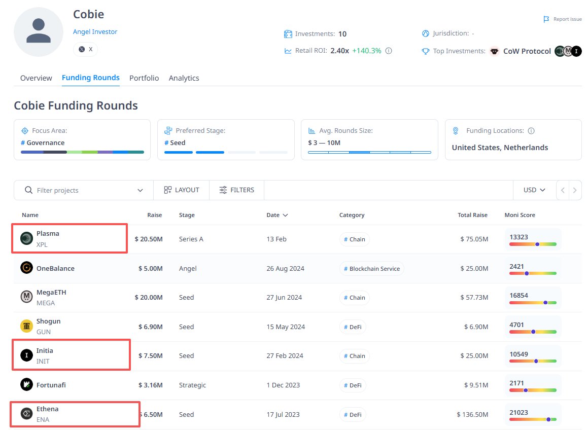Open Cobie's X social link
587x430 pixels.
85,49
